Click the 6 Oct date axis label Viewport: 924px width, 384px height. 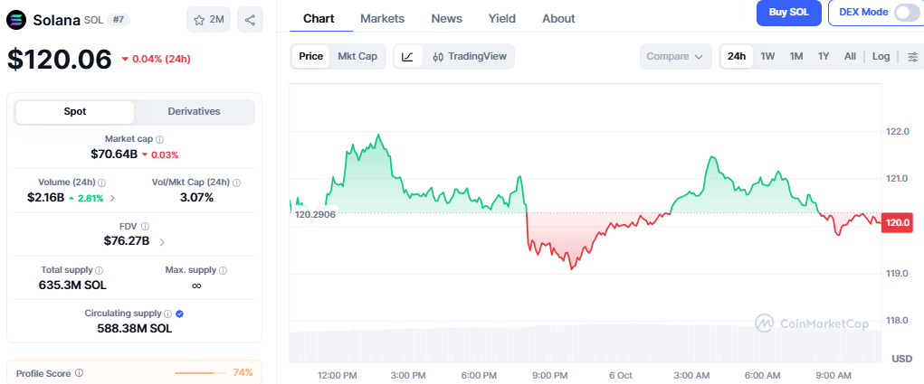pyautogui.click(x=621, y=375)
